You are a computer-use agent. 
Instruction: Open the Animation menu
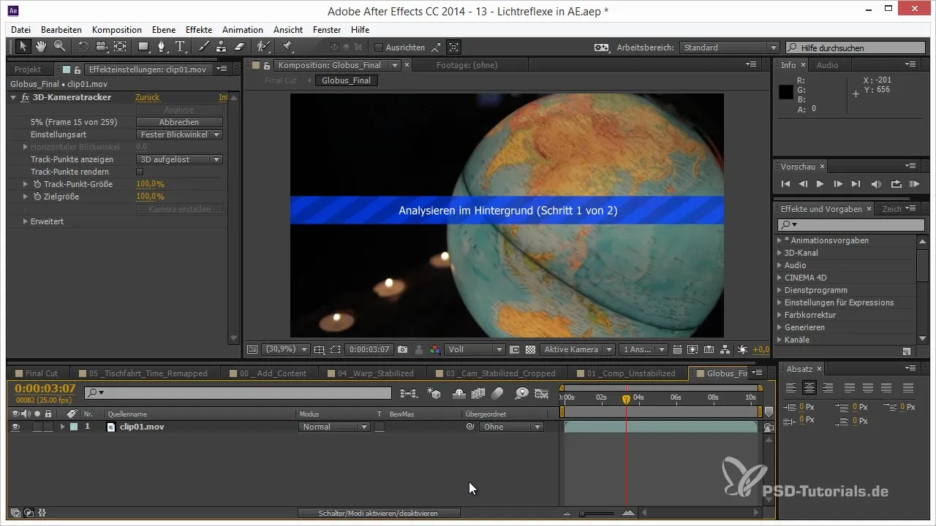[x=243, y=30]
